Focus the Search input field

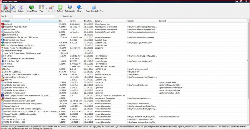[x=34, y=16]
